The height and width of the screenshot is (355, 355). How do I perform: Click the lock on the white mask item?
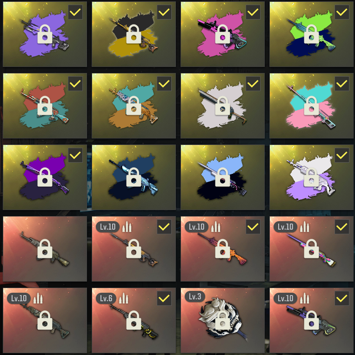[x=222, y=320]
